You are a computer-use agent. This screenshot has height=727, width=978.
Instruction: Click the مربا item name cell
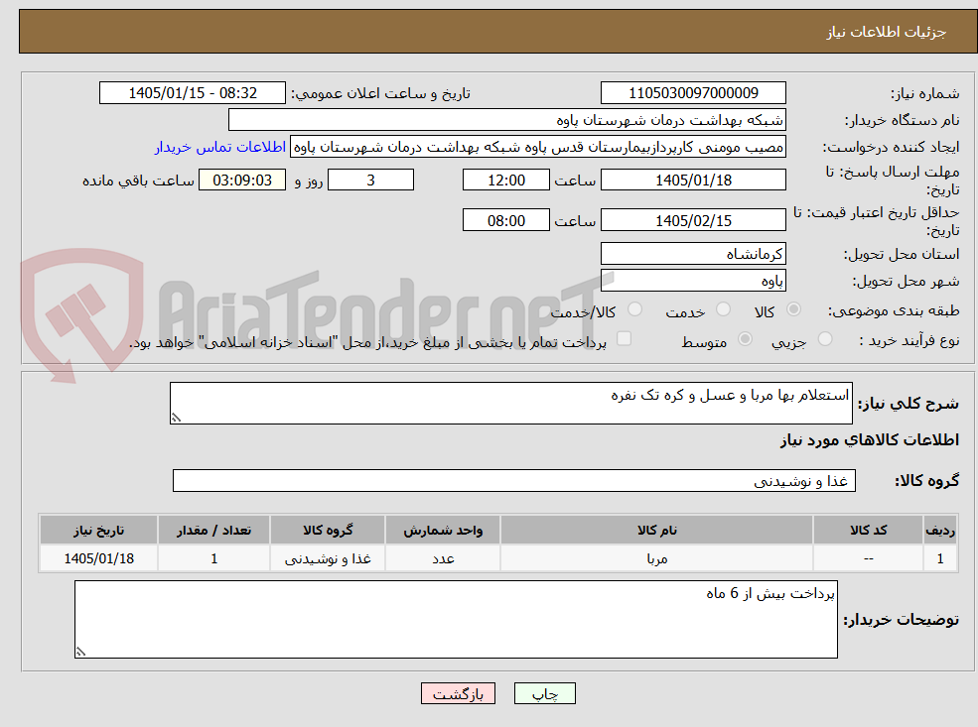click(656, 558)
